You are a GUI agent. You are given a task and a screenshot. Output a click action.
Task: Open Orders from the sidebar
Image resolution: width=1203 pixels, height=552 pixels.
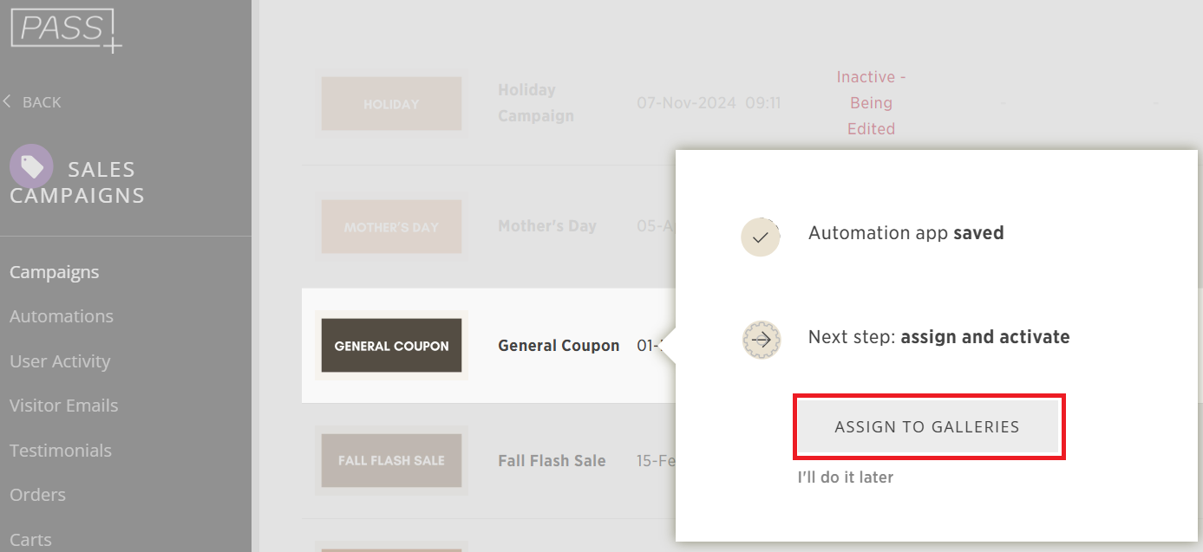click(x=37, y=495)
